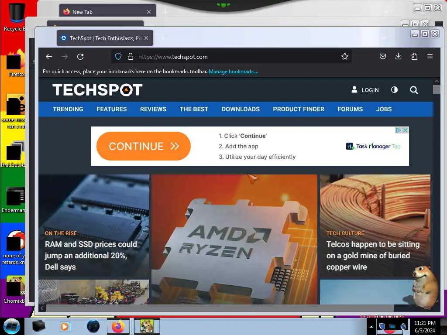447x335 pixels.
Task: List all tabs dropdown in TechSpot window
Action: (384, 38)
